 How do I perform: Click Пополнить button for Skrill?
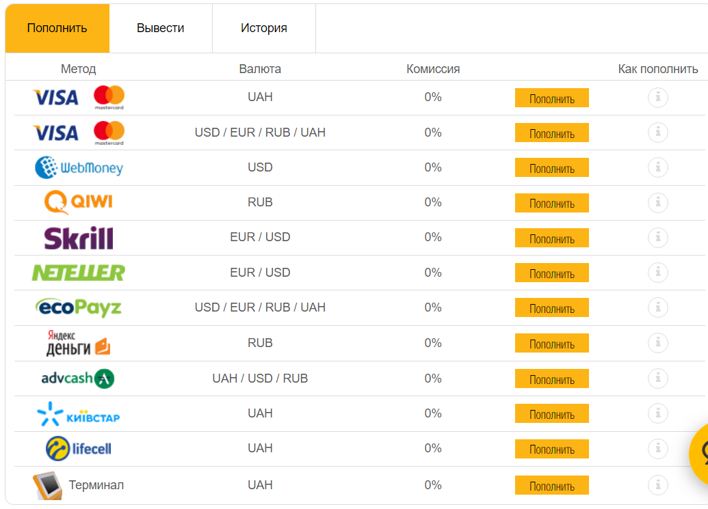(x=552, y=238)
